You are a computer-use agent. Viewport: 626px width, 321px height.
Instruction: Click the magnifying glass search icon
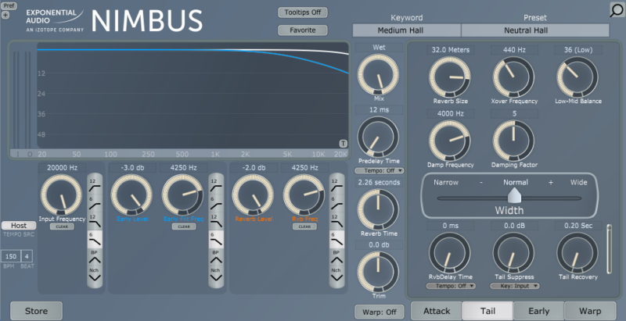pos(617,10)
